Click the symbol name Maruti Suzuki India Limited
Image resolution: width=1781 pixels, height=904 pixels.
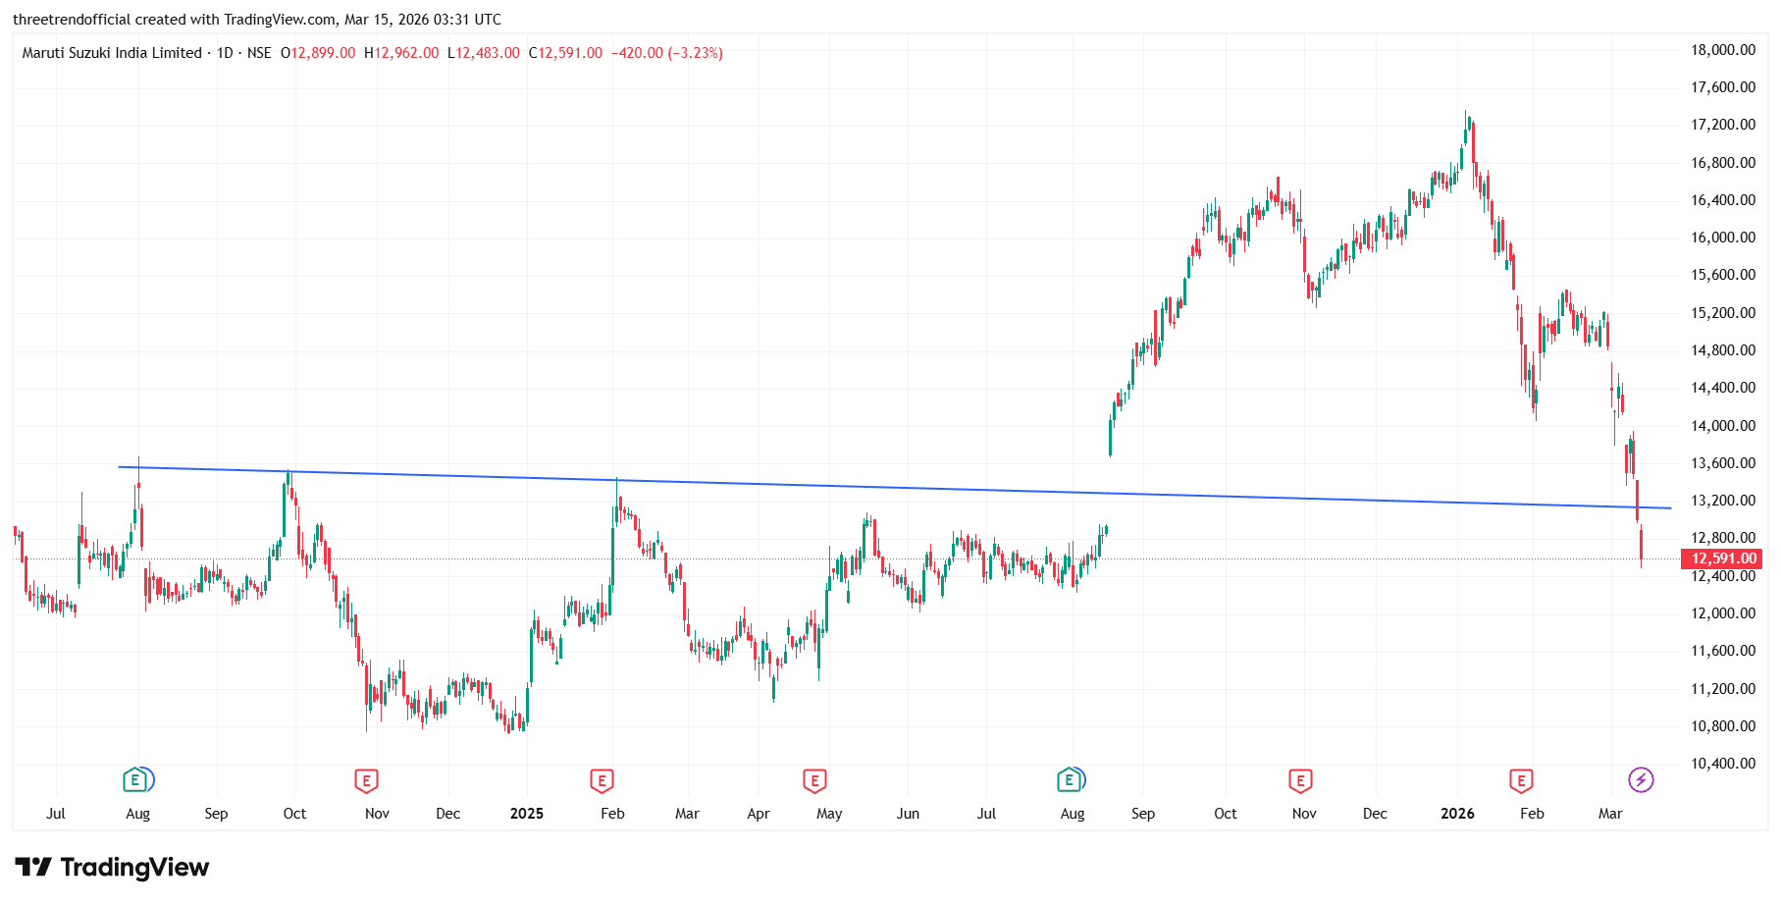click(112, 53)
